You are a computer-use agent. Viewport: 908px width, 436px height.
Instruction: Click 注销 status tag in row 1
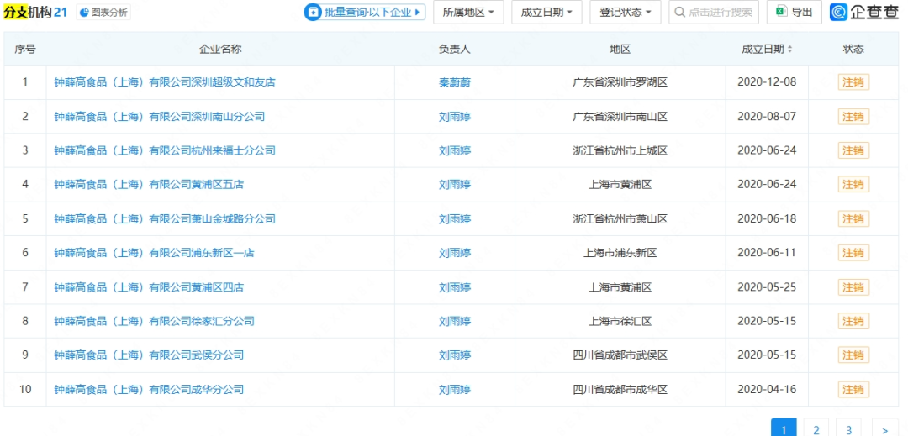click(x=853, y=82)
